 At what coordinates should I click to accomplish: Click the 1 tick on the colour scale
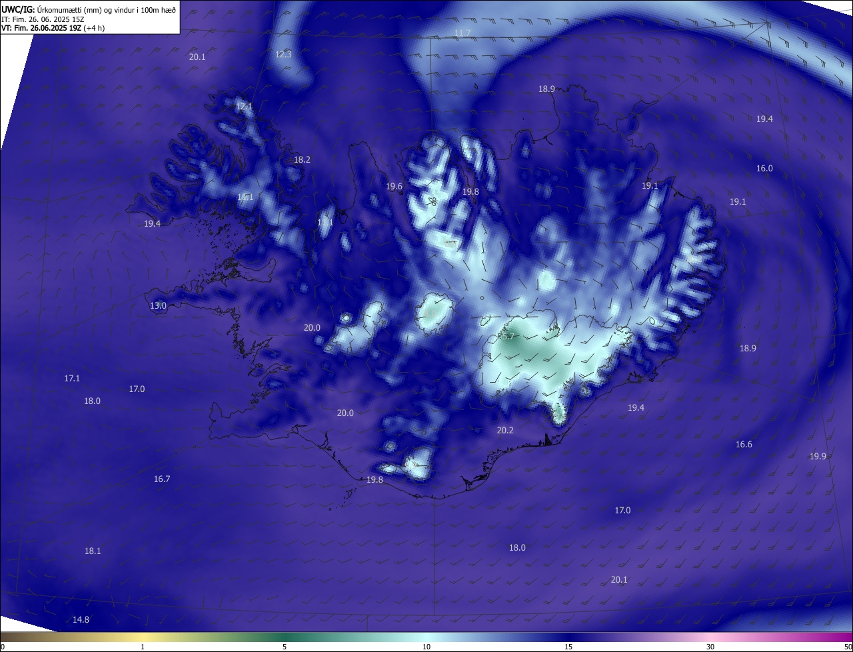point(143,647)
